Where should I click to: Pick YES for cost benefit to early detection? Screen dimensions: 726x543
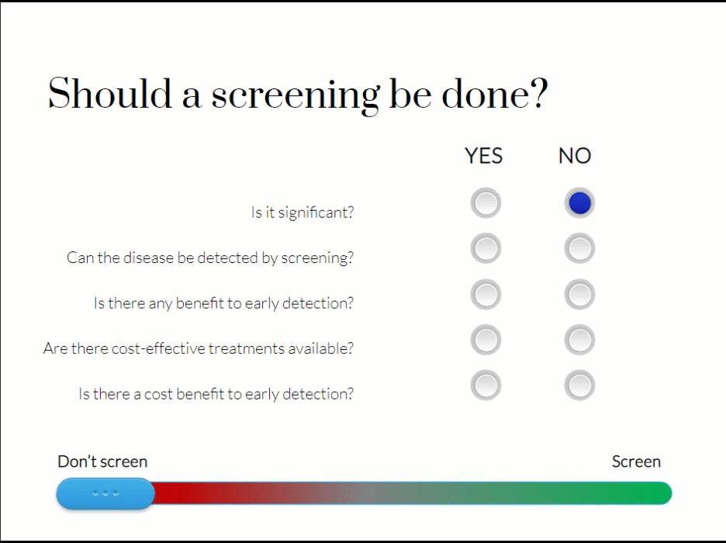[x=486, y=386]
